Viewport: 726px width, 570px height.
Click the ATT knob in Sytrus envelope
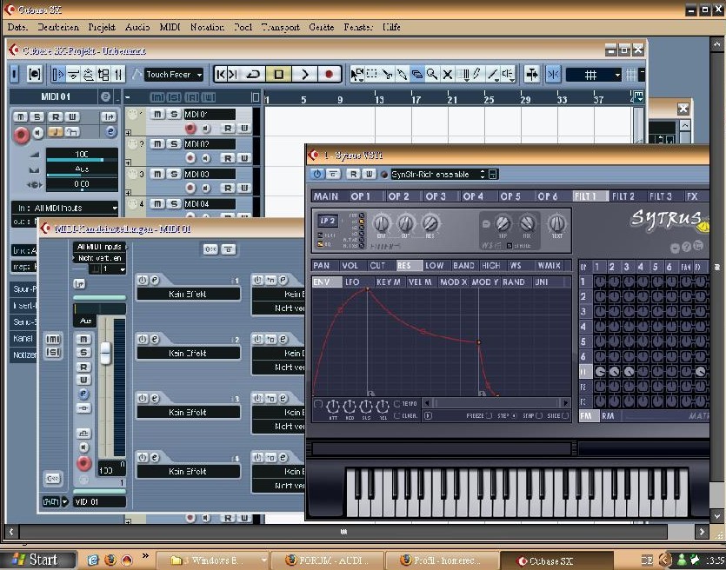333,407
